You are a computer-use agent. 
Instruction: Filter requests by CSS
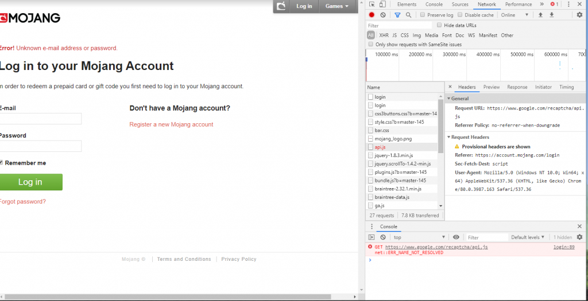[405, 35]
